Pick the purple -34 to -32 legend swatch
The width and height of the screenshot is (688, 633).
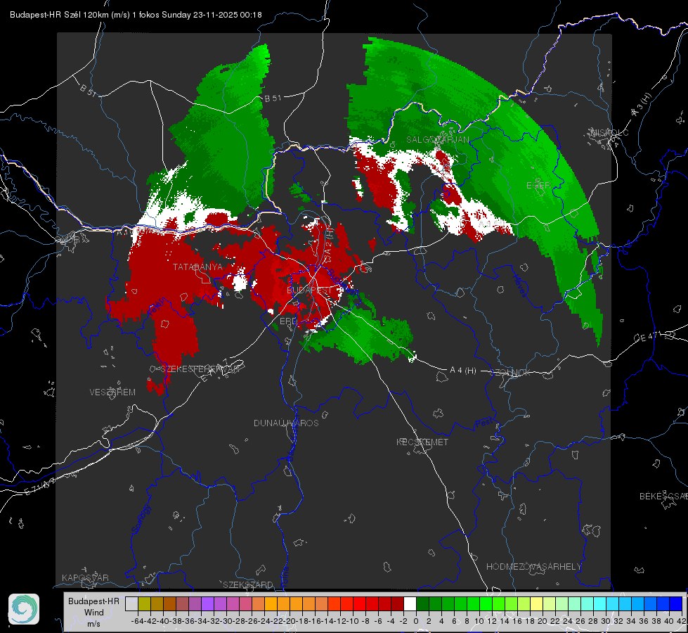[207, 603]
